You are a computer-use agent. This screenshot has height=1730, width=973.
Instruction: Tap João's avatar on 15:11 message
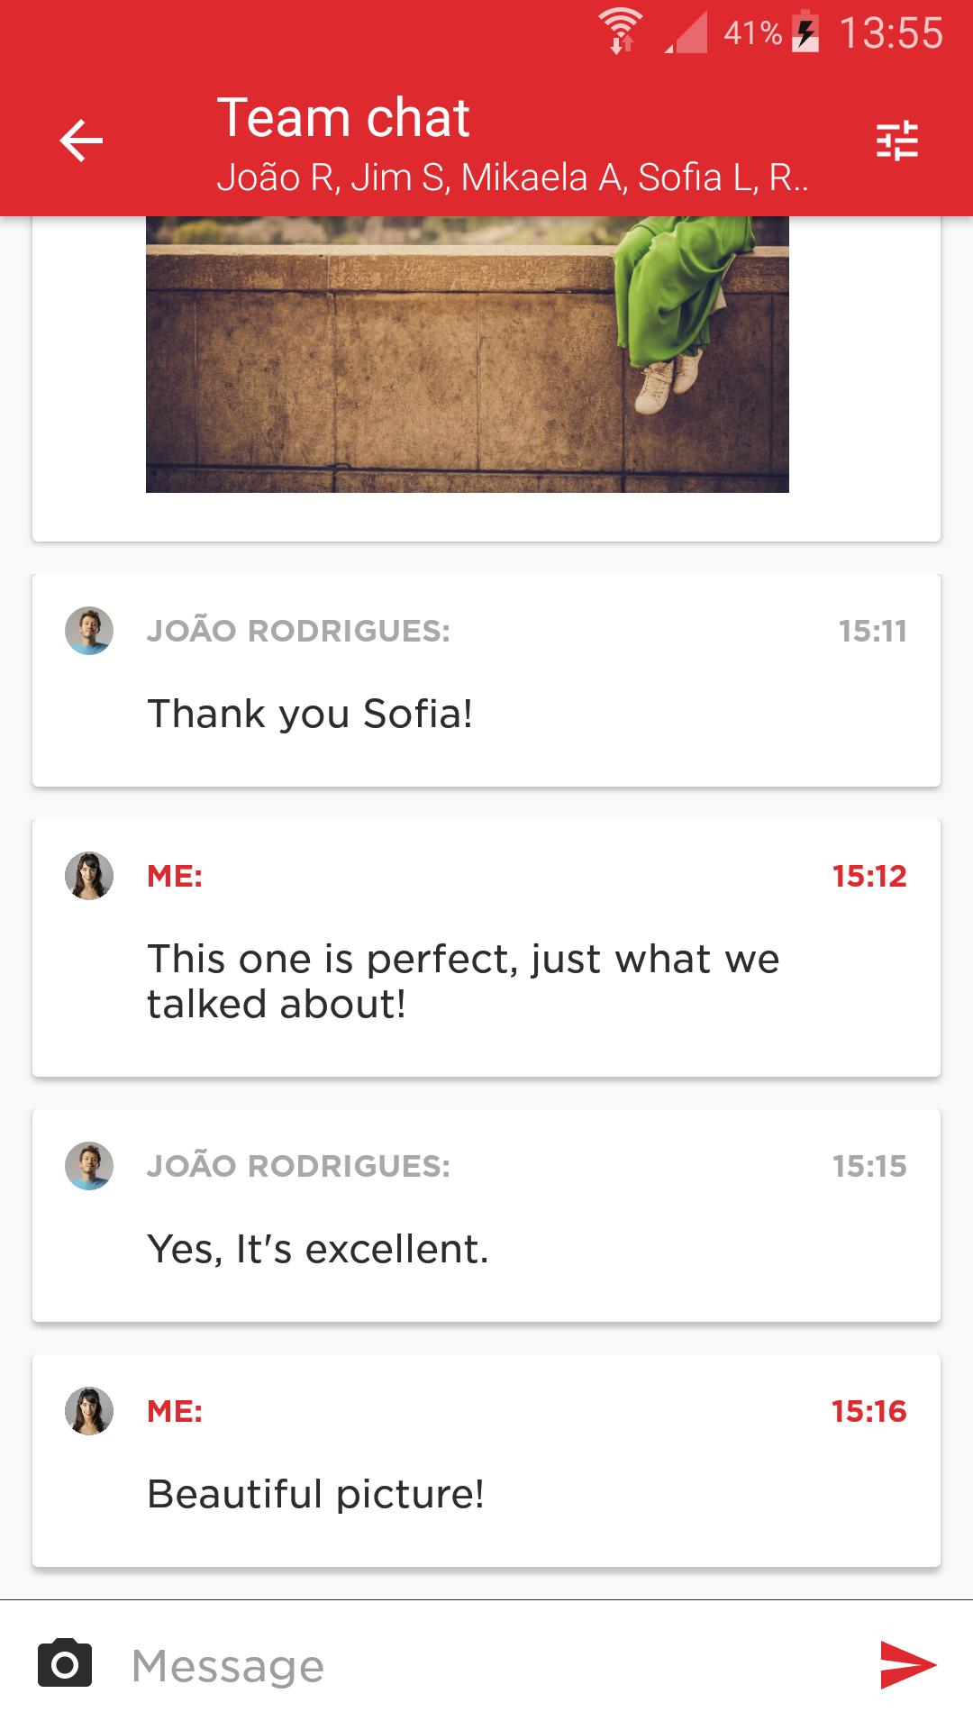[89, 631]
